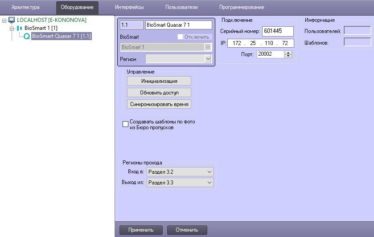Switch to the Интерфейсы tab

pos(129,7)
